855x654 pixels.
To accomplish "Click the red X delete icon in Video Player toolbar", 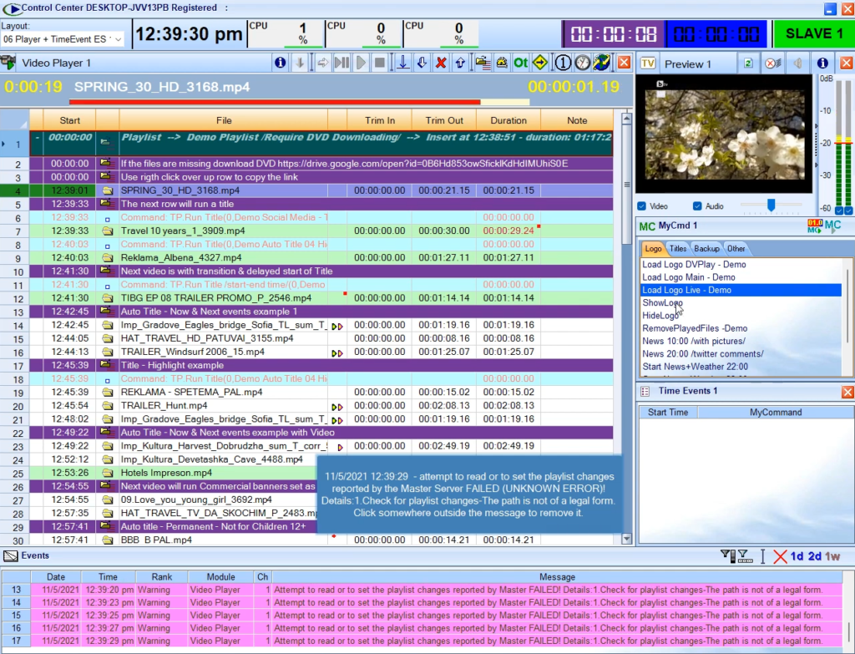I will (440, 63).
